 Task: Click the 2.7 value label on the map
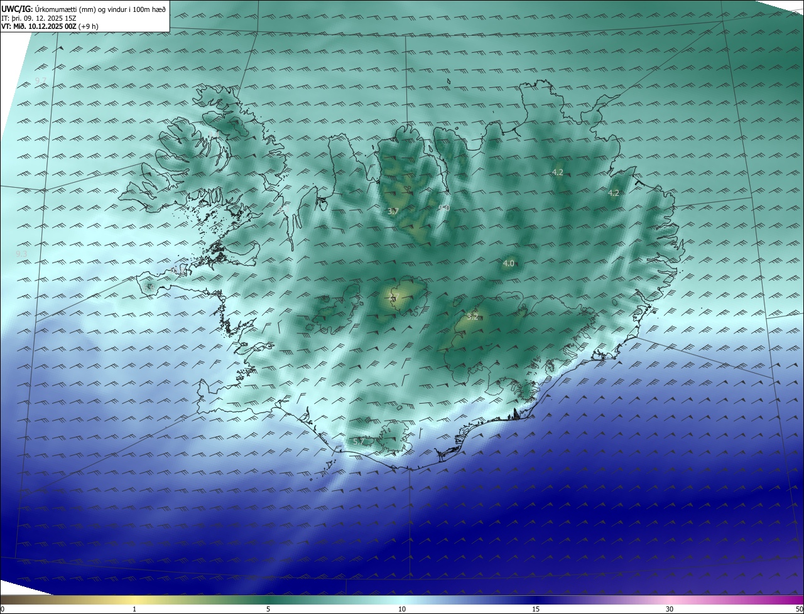point(394,297)
